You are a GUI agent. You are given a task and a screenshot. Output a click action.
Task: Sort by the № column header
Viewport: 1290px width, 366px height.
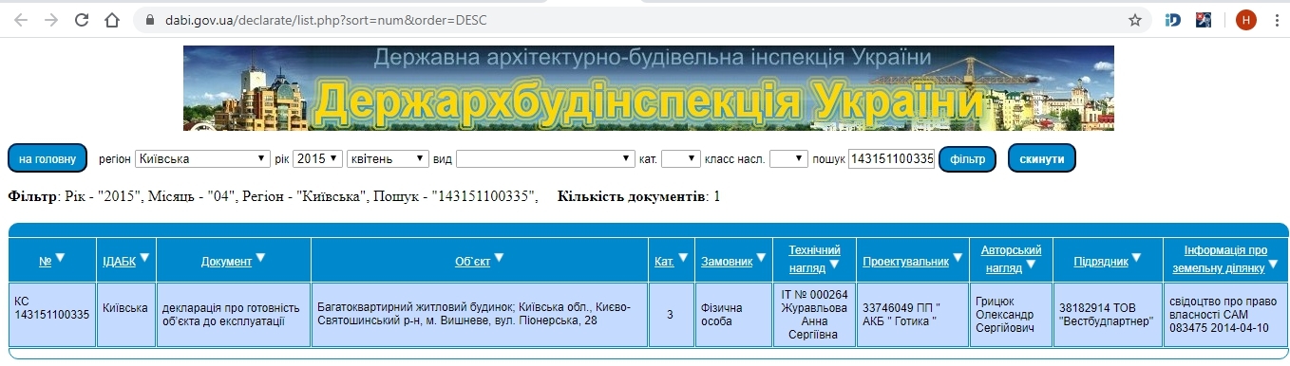(45, 261)
